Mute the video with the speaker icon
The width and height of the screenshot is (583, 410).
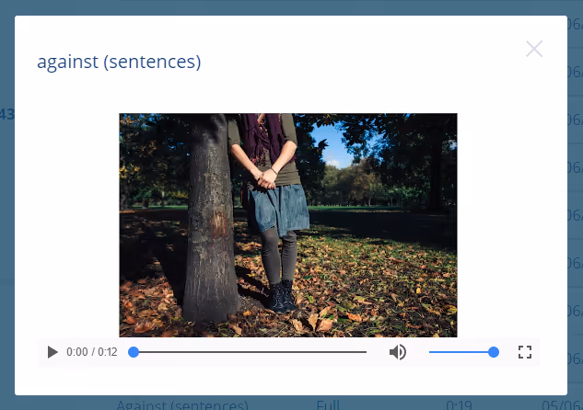point(398,352)
